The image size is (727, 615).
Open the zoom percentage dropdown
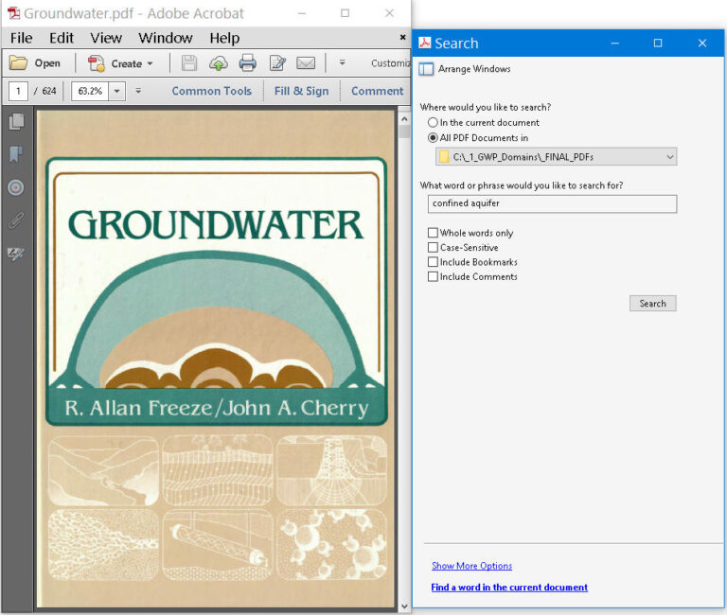point(117,92)
